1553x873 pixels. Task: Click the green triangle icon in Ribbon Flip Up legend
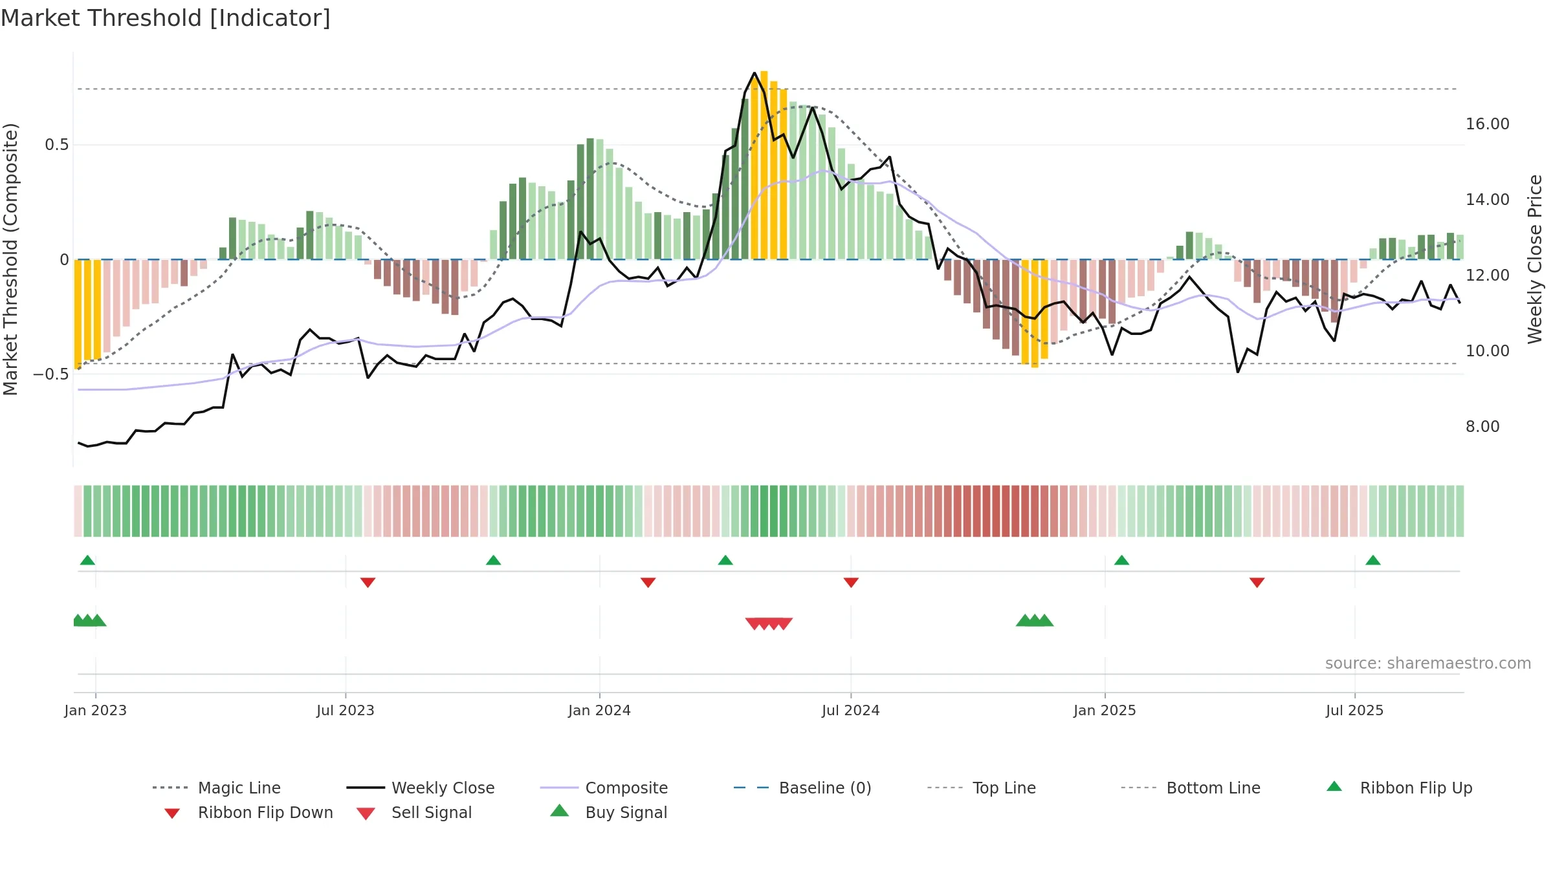pos(1334,786)
